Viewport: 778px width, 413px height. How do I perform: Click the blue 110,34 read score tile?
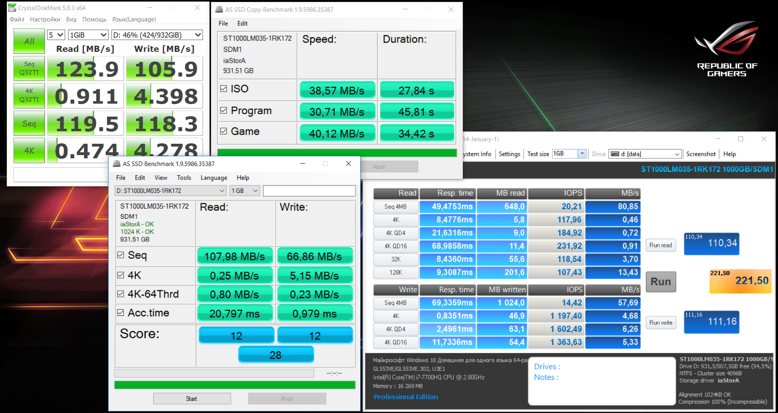pyautogui.click(x=712, y=244)
